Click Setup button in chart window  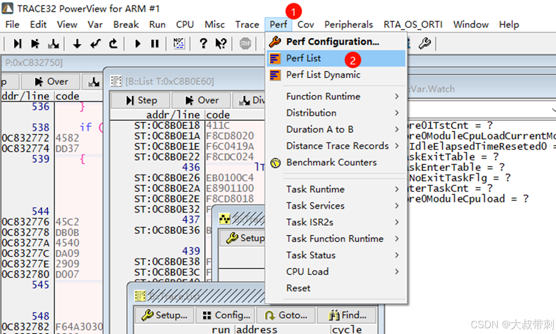pyautogui.click(x=243, y=238)
